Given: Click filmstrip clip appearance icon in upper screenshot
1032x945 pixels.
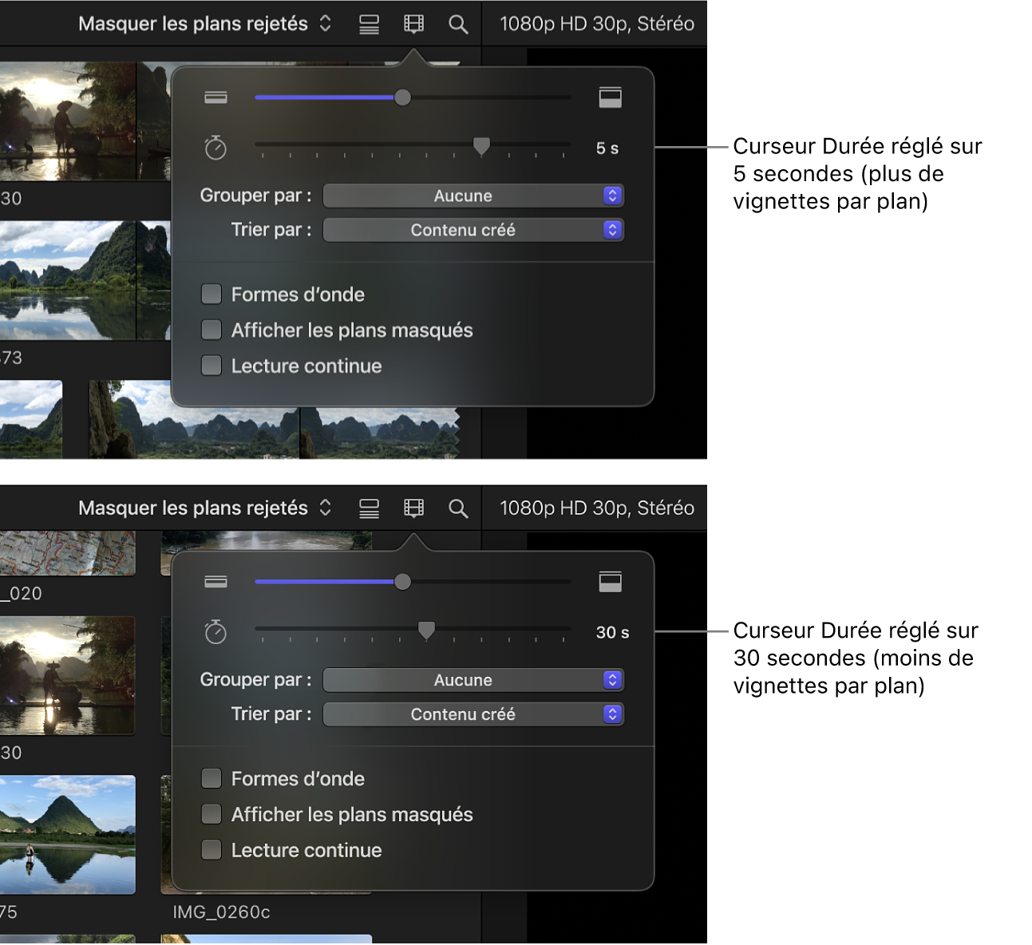Looking at the screenshot, I should (x=413, y=25).
